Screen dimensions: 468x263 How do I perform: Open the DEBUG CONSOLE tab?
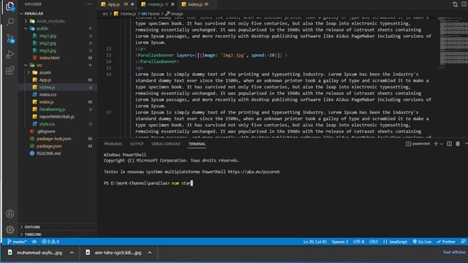(166, 144)
